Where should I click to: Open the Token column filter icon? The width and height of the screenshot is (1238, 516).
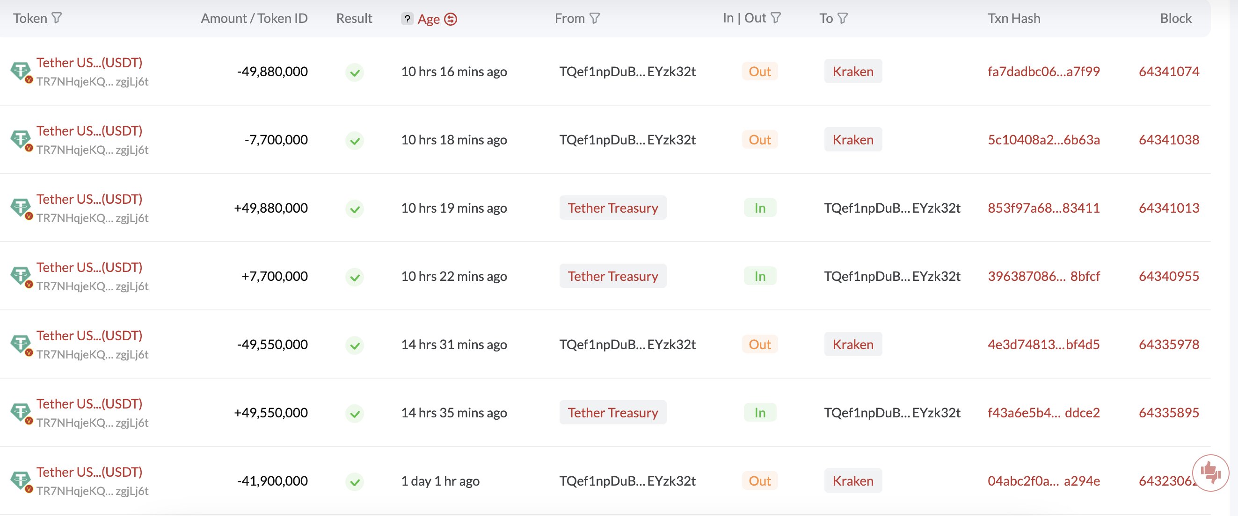tap(57, 18)
